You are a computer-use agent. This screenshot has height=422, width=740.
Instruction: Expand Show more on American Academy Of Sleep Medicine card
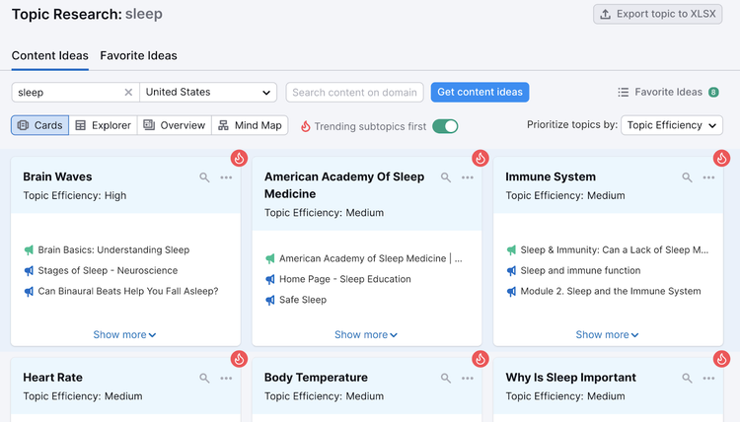click(x=366, y=335)
